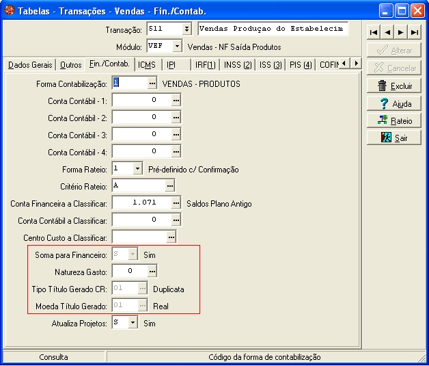The height and width of the screenshot is (366, 429).
Task: Open Rateio settings button
Action: coord(393,120)
